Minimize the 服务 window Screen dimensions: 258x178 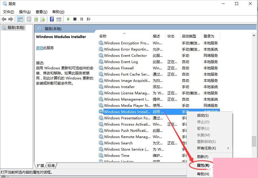[x=223, y=4]
